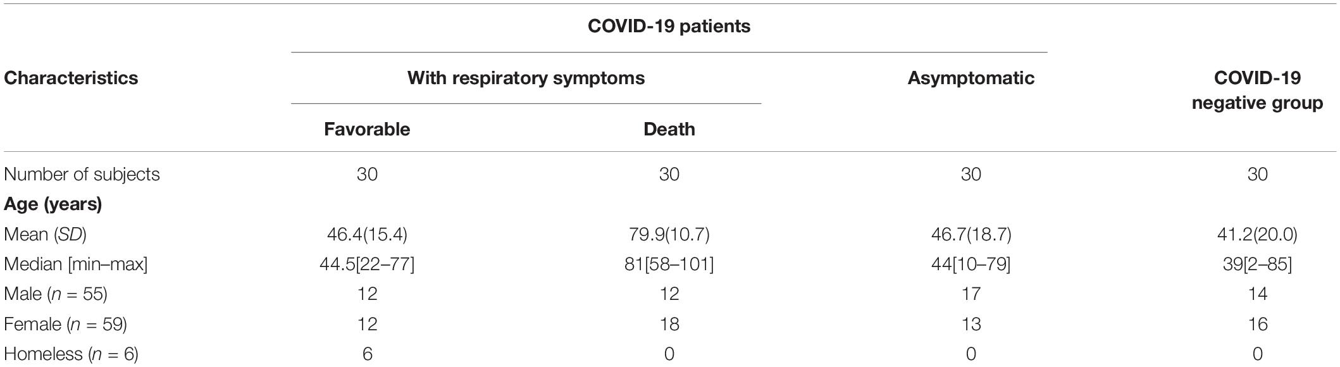Click the Median [min–max] row label
This screenshot has height=367, width=1340.
[75, 264]
